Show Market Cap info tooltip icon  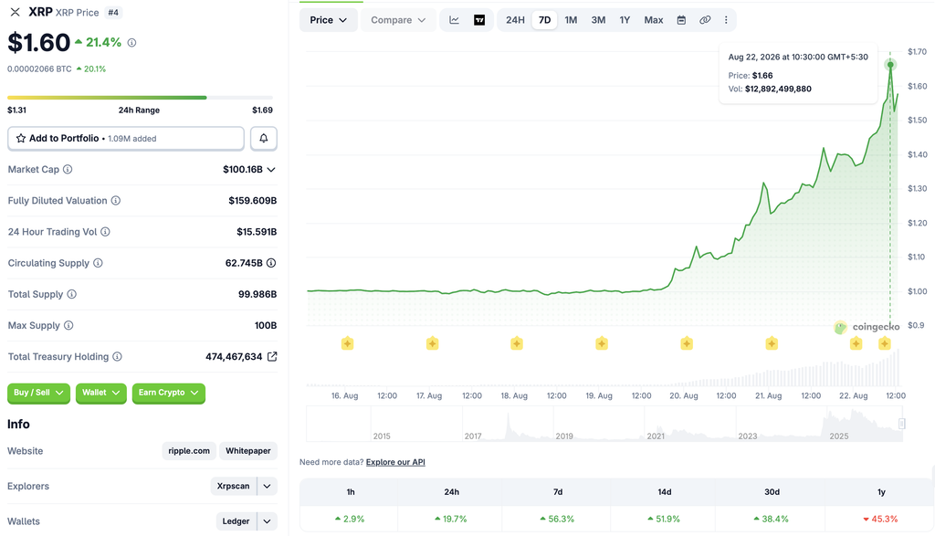(x=68, y=169)
